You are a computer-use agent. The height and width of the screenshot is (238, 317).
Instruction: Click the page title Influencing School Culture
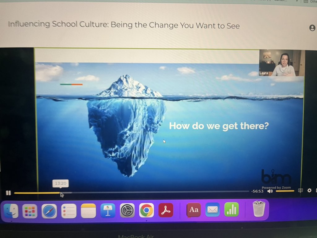point(124,25)
